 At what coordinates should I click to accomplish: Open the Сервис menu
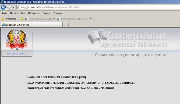[x=46, y=13]
